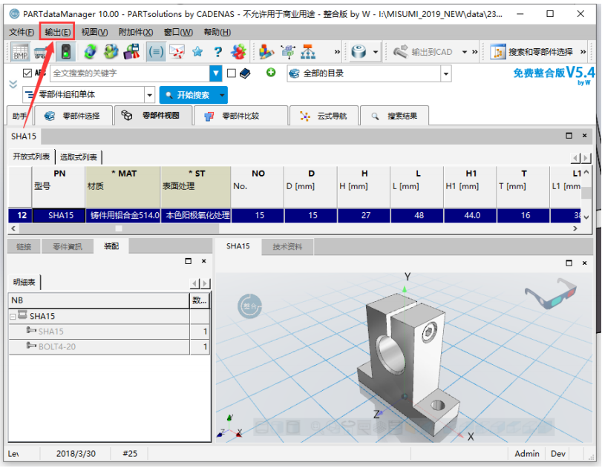Tick the checkbox beside the book icon
Screen dimensions: 602x468
[x=232, y=73]
